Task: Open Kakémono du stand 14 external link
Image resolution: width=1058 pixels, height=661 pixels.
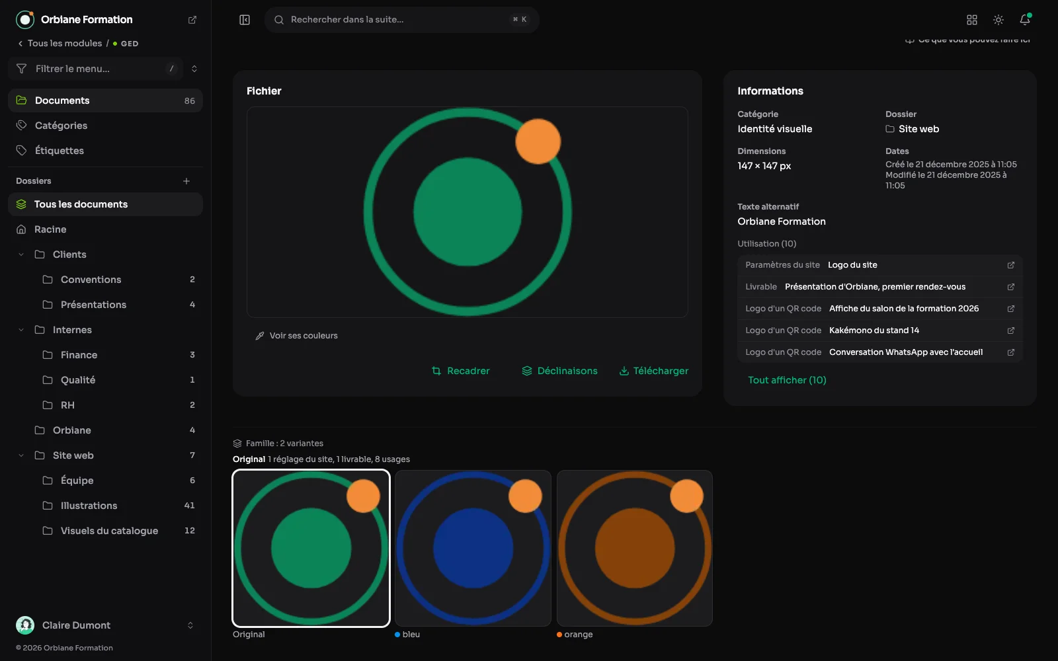Action: click(x=1010, y=330)
